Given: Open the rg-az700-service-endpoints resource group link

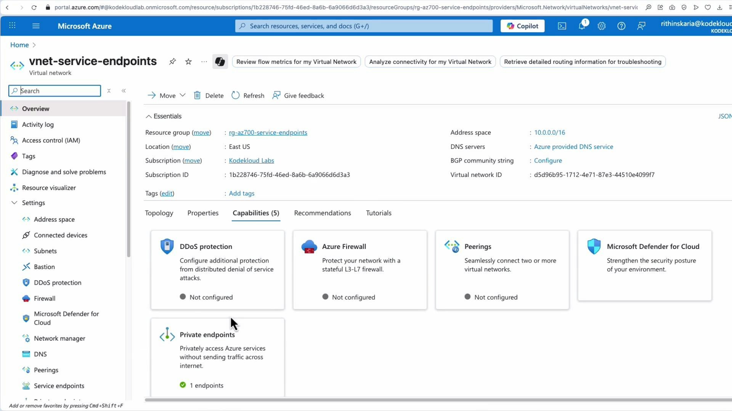Looking at the screenshot, I should (x=268, y=132).
